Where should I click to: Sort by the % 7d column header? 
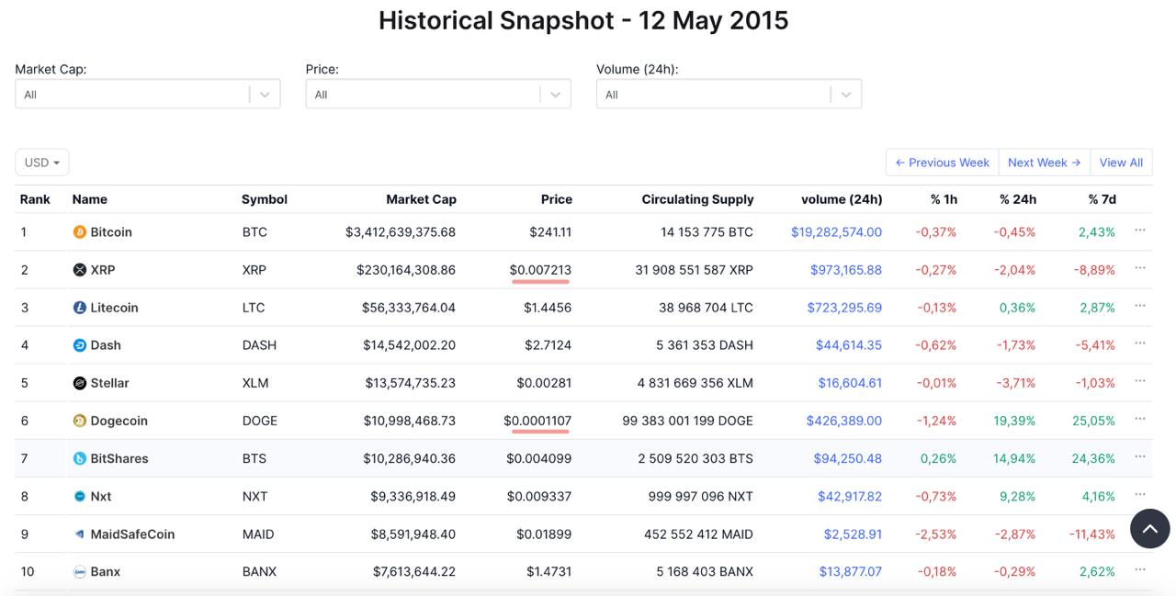point(1102,199)
